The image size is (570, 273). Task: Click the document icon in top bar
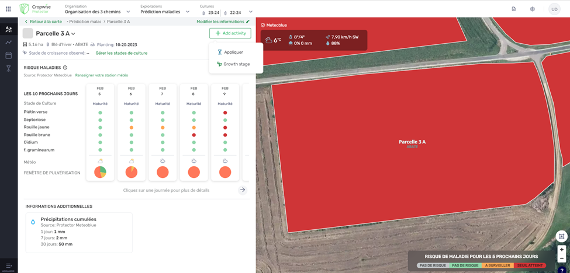(513, 9)
